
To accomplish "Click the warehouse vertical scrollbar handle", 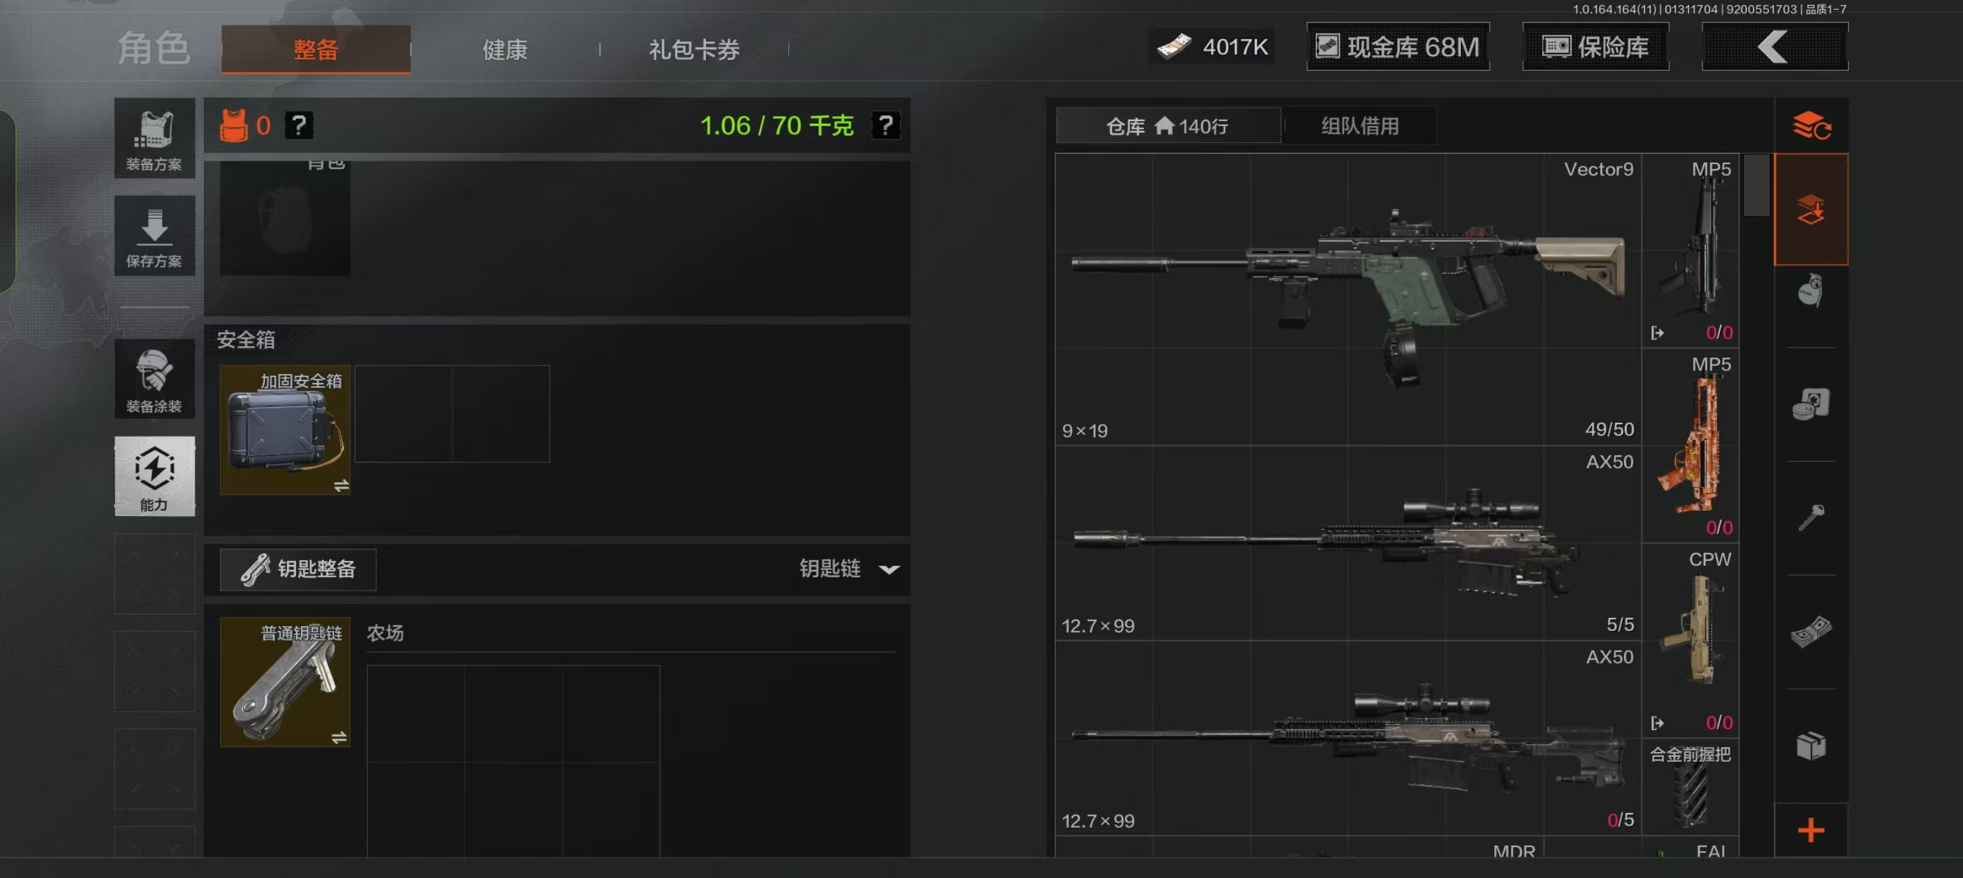I will 1756,186.
